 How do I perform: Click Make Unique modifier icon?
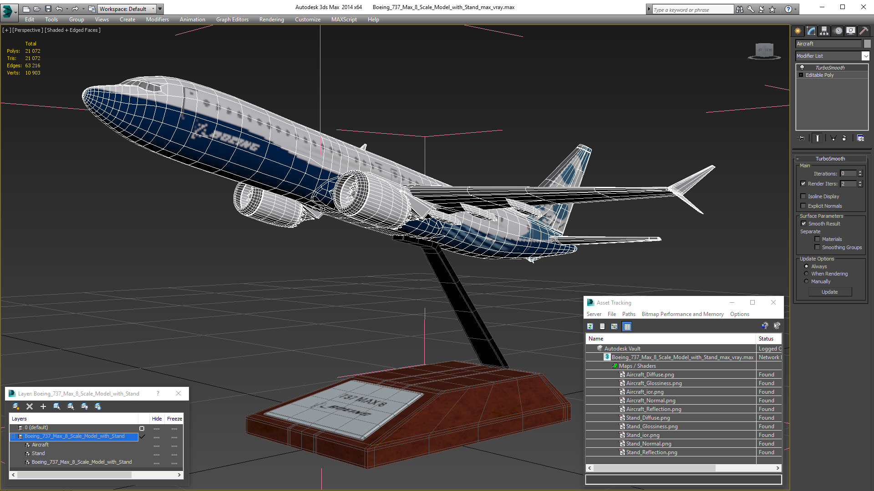833,138
